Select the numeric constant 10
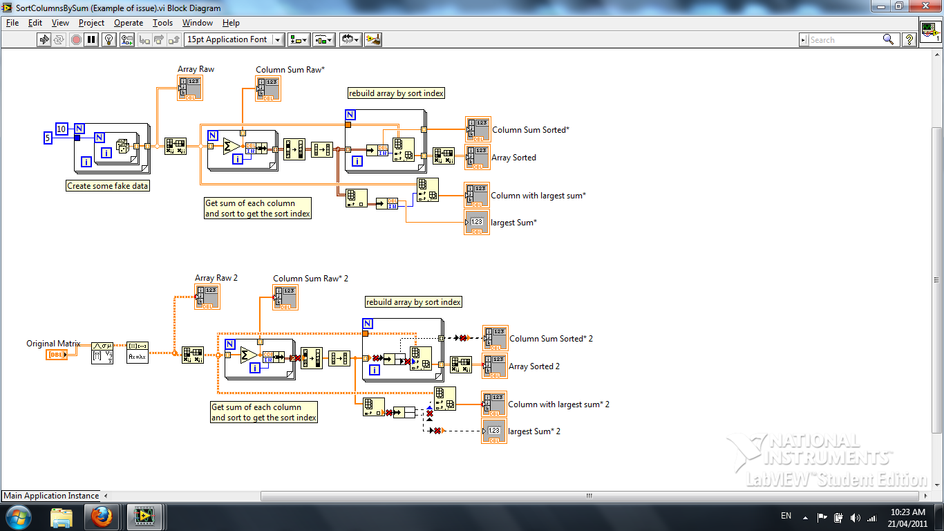This screenshot has width=944, height=531. click(x=62, y=129)
